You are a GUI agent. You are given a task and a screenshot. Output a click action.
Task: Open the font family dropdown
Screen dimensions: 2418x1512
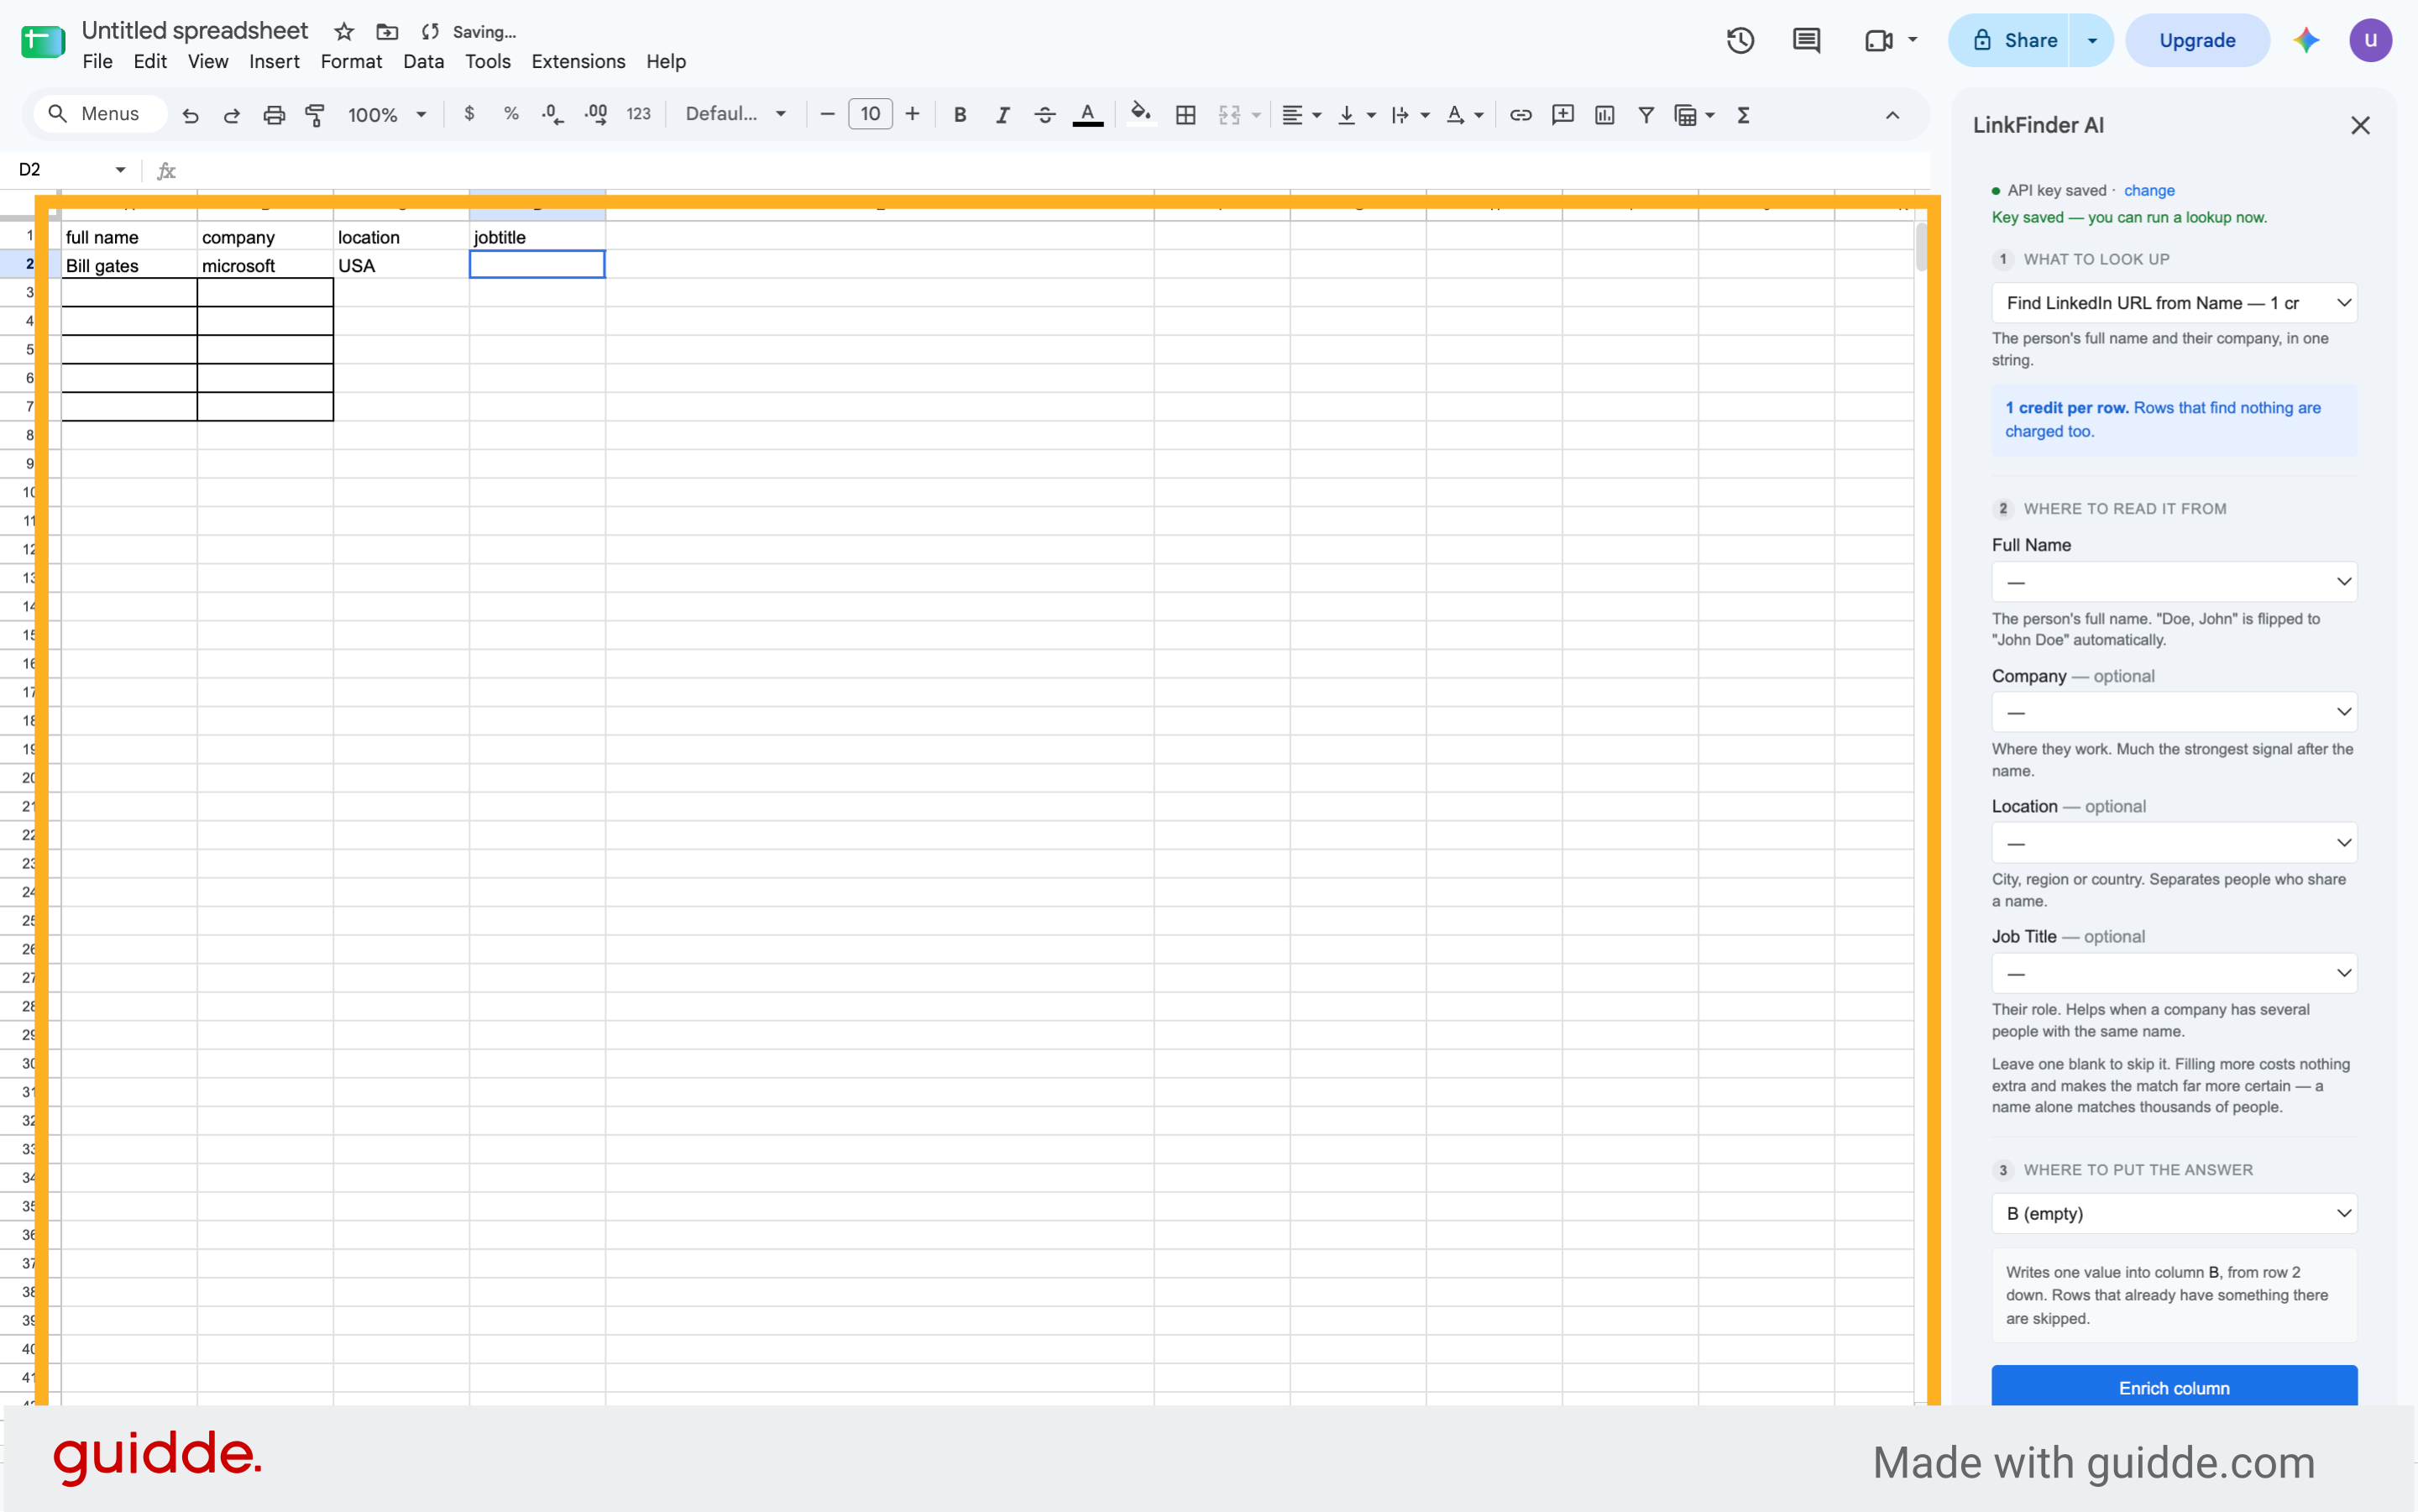tap(736, 114)
